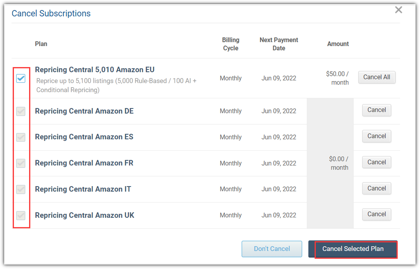Toggle the Repricing Central Amazon FR checkbox
This screenshot has width=420, height=269.
21,163
